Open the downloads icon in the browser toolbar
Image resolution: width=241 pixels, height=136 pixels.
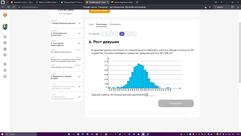click(x=238, y=7)
